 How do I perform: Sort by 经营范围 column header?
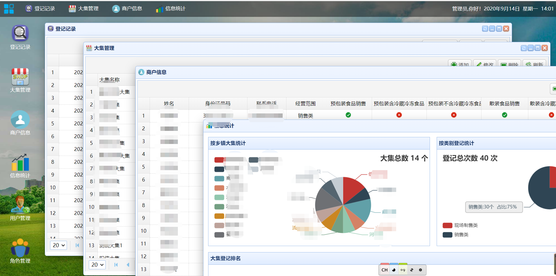pyautogui.click(x=305, y=104)
